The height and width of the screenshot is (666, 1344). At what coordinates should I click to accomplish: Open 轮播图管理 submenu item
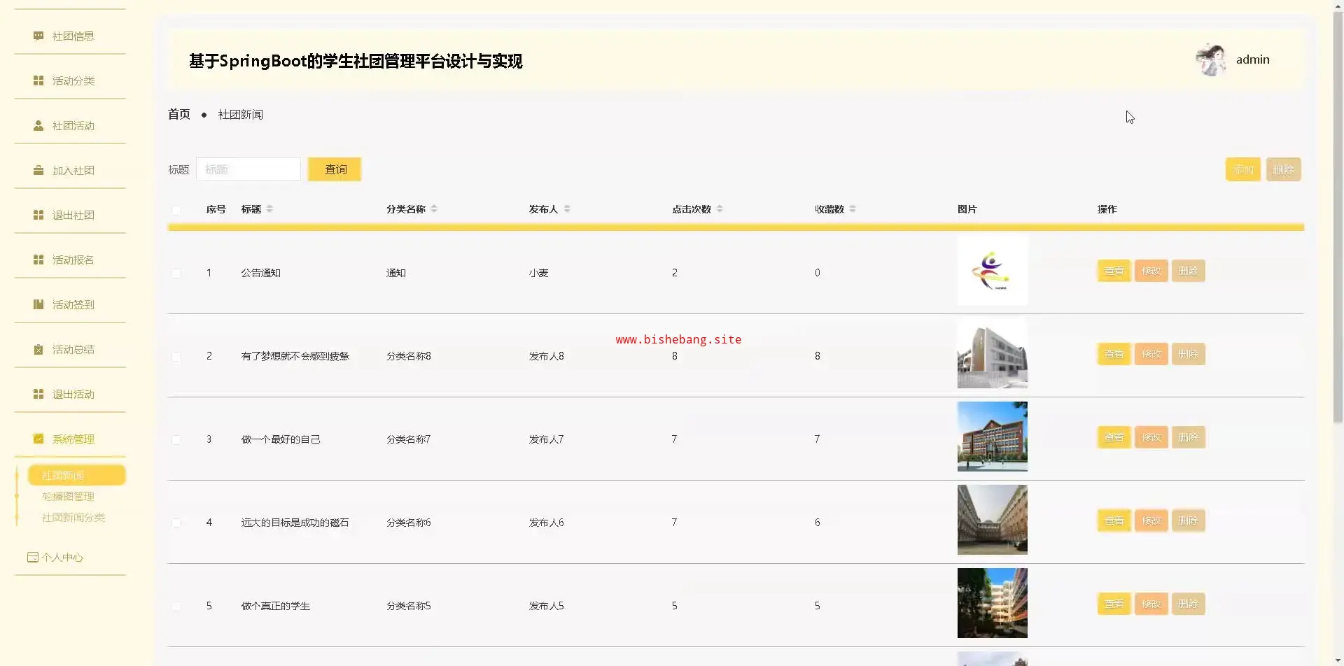pyautogui.click(x=68, y=497)
